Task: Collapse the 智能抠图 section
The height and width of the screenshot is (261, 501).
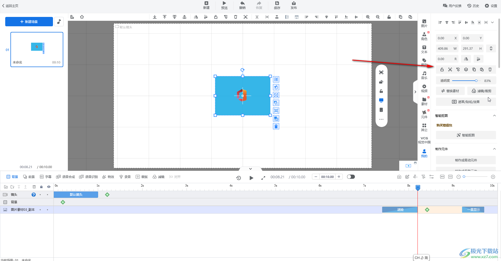Action: coord(494,116)
